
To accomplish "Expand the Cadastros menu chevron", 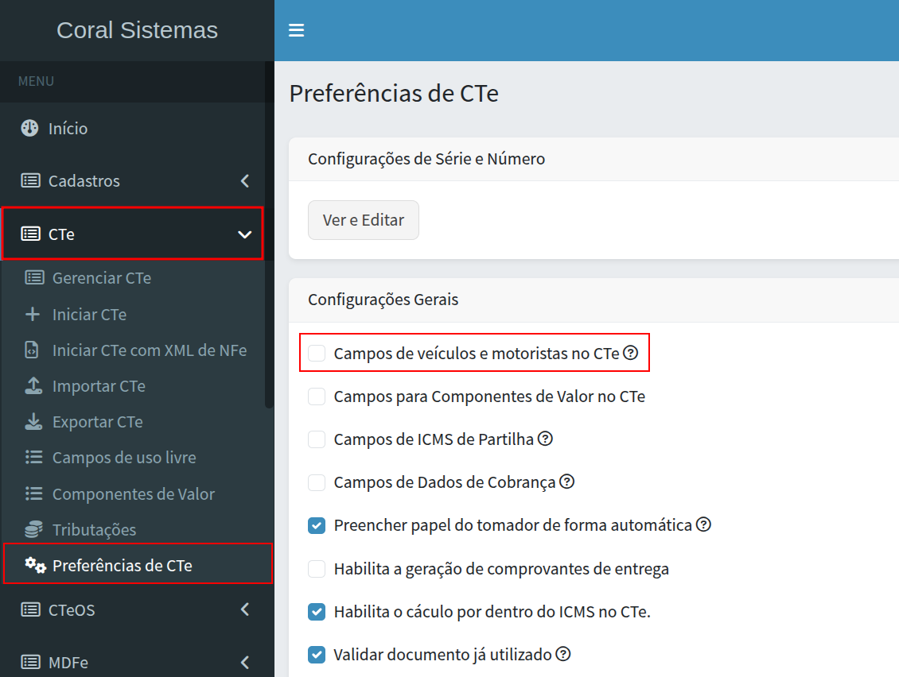I will [244, 181].
